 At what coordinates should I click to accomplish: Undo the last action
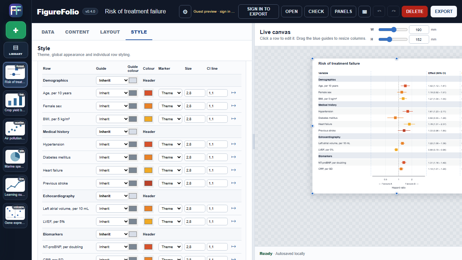point(379,12)
